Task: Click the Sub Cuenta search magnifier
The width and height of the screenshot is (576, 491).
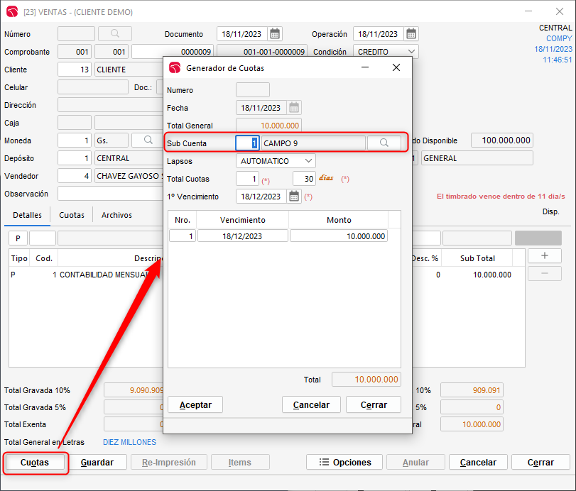Action: pos(384,143)
